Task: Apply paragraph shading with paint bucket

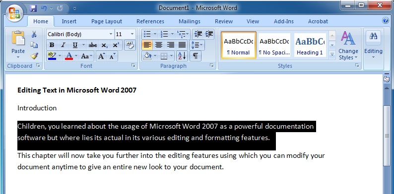Action: click(x=147, y=56)
